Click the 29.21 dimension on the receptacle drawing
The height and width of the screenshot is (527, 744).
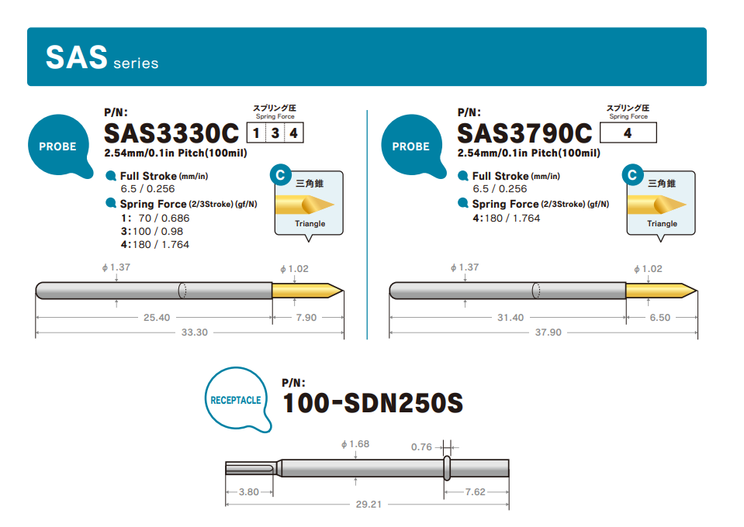coord(368,504)
